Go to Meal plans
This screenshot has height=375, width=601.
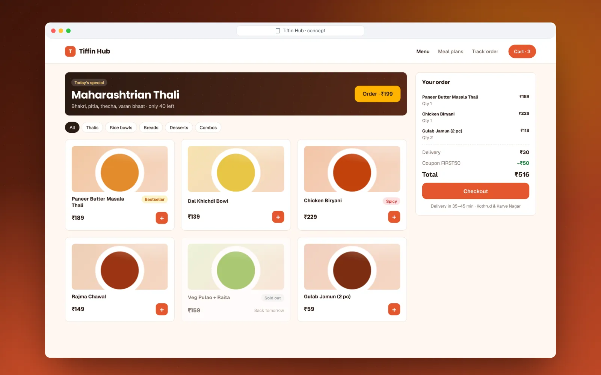tap(451, 51)
